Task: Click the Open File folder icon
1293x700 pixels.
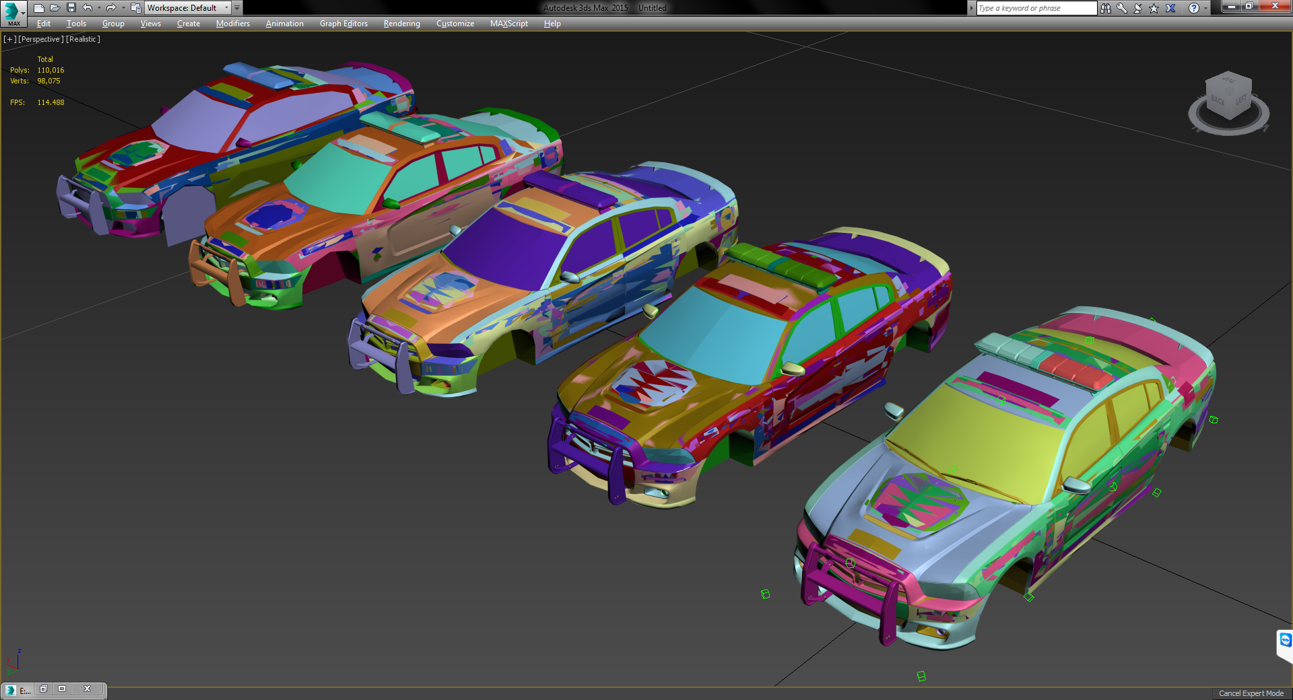Action: pos(55,8)
